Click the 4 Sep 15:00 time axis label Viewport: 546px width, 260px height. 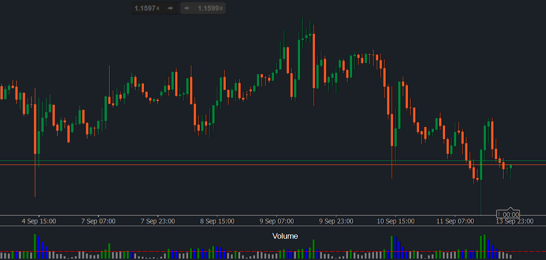point(39,221)
